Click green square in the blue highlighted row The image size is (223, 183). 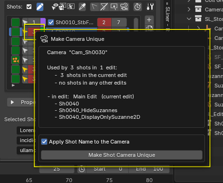point(16,32)
